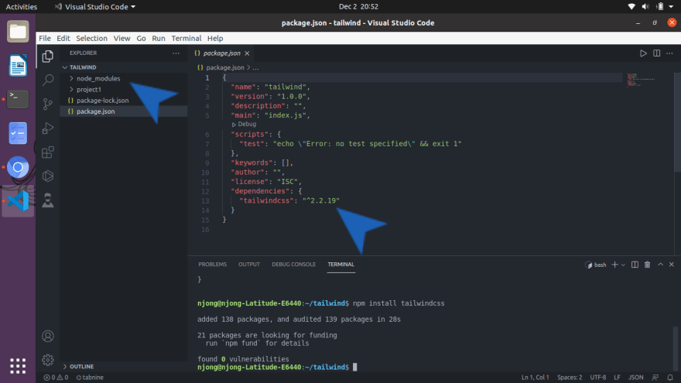Switch to the DEBUG CONSOLE tab
Viewport: 681px width, 383px height.
coord(293,265)
